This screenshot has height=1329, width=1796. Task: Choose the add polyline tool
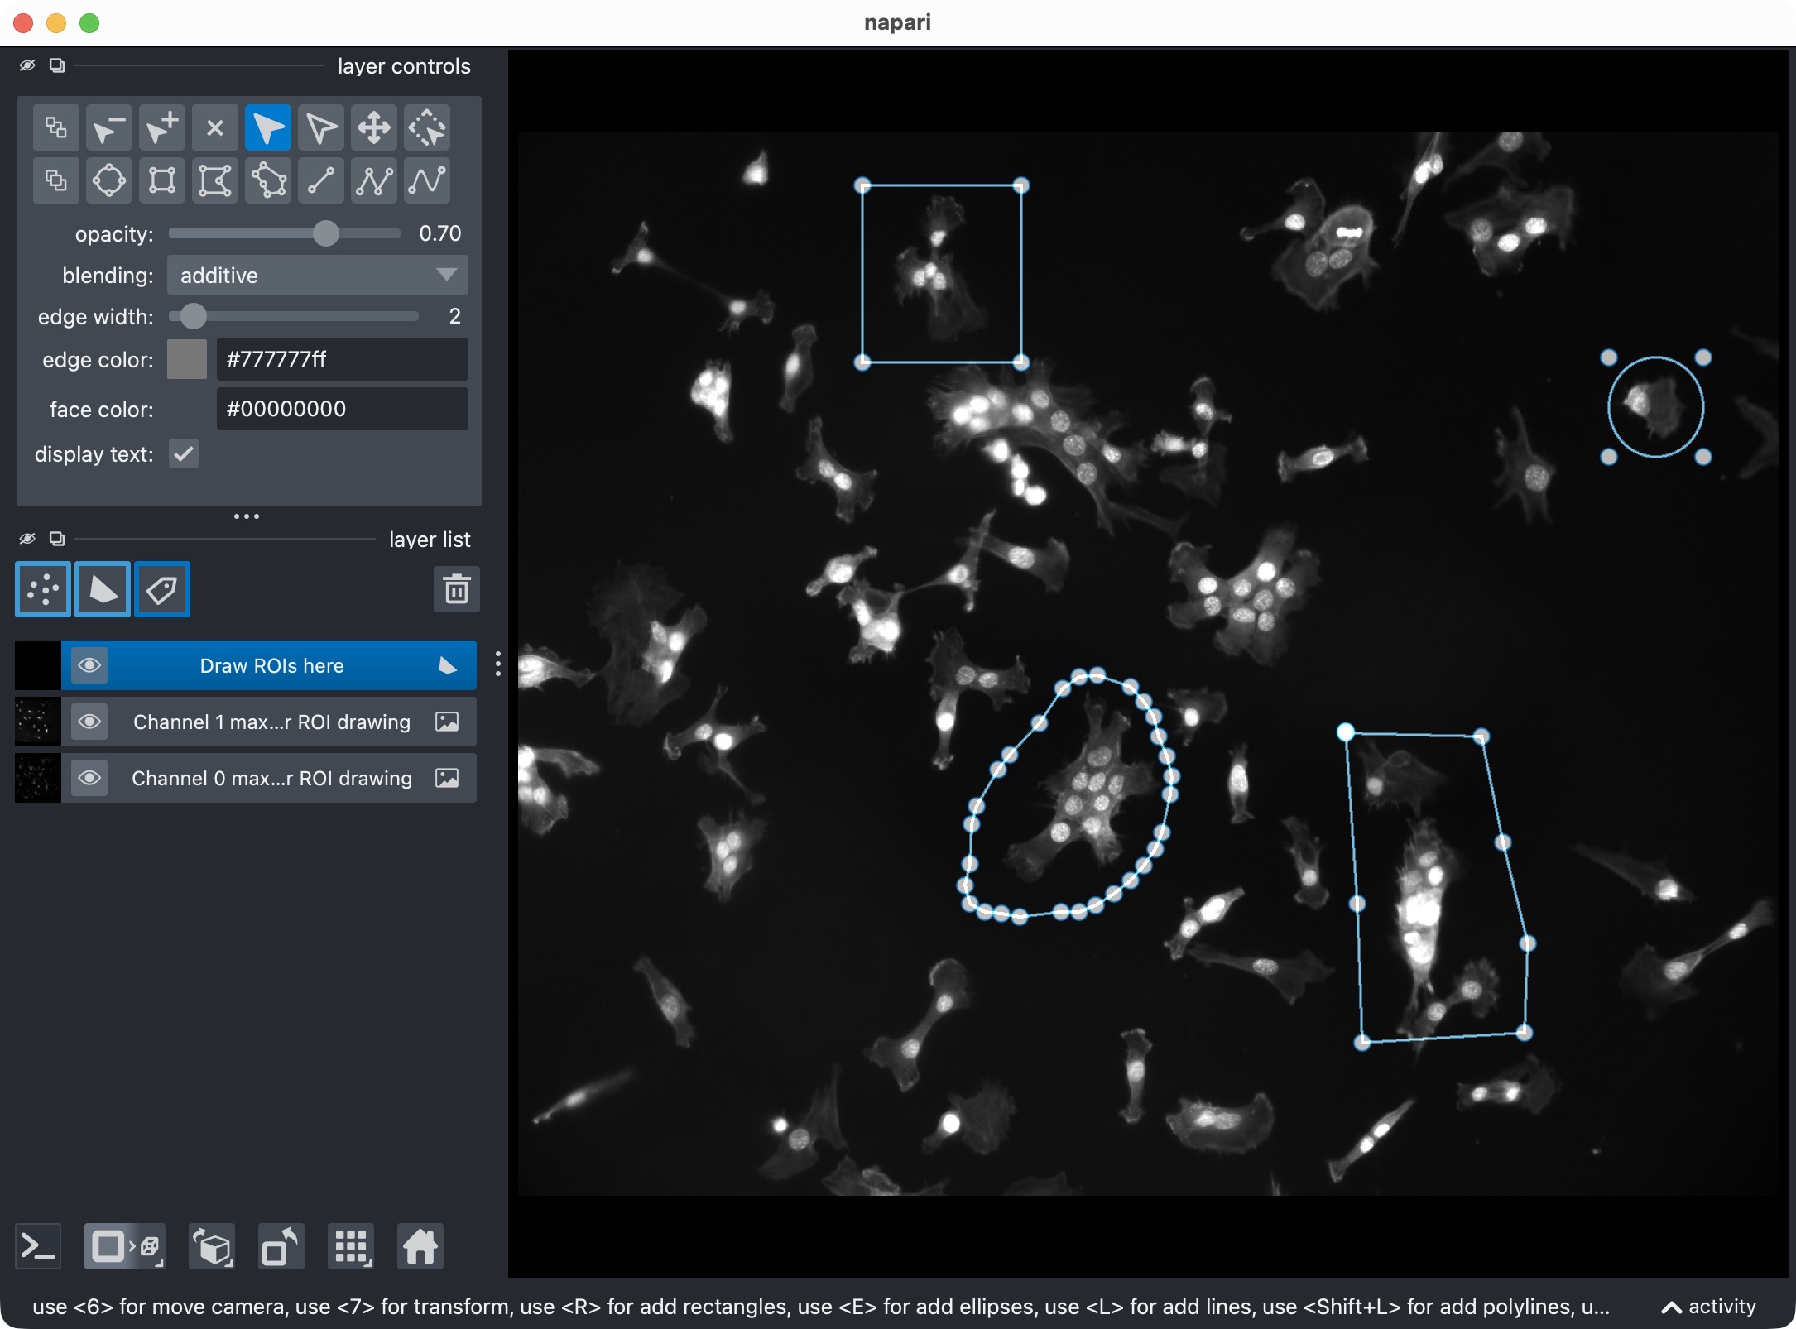click(x=374, y=180)
